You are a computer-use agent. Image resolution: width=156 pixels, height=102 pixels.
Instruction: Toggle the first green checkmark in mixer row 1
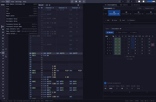click(x=116, y=42)
